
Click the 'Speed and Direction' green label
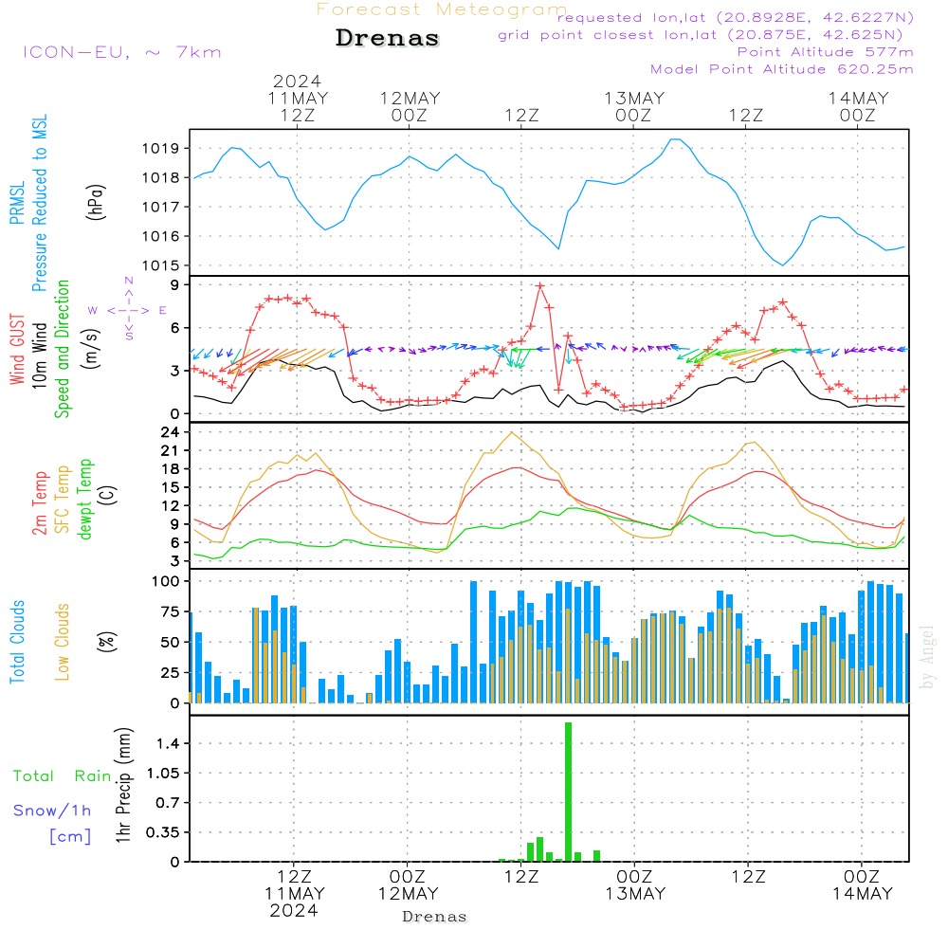pyautogui.click(x=62, y=349)
